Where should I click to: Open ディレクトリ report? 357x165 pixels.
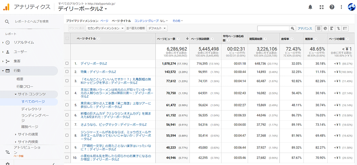[31, 109]
